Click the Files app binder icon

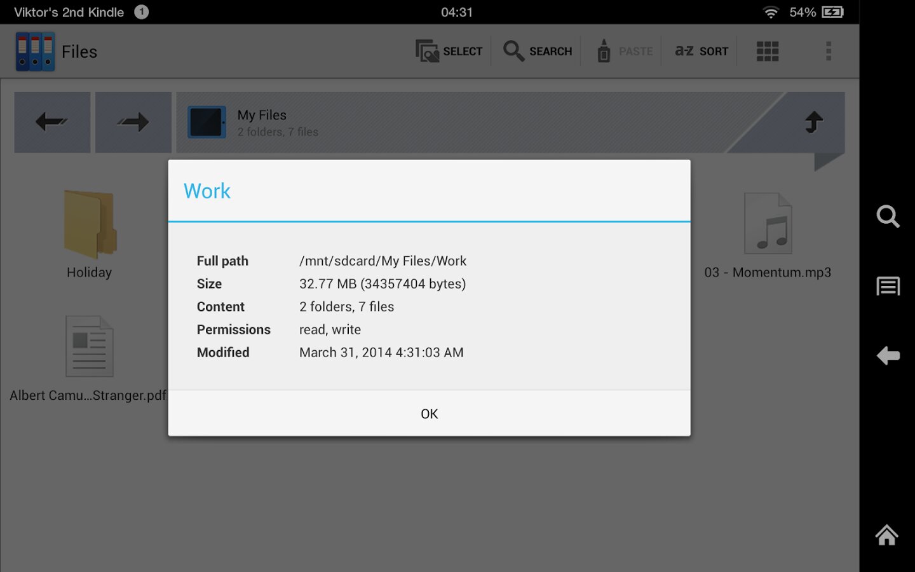click(35, 51)
